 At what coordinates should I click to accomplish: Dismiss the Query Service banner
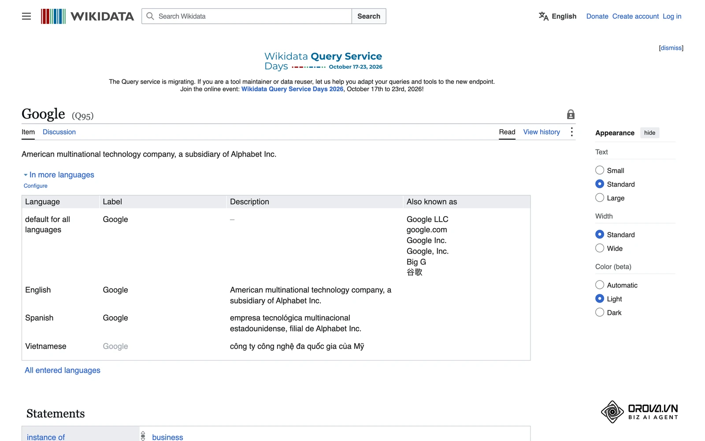point(671,48)
